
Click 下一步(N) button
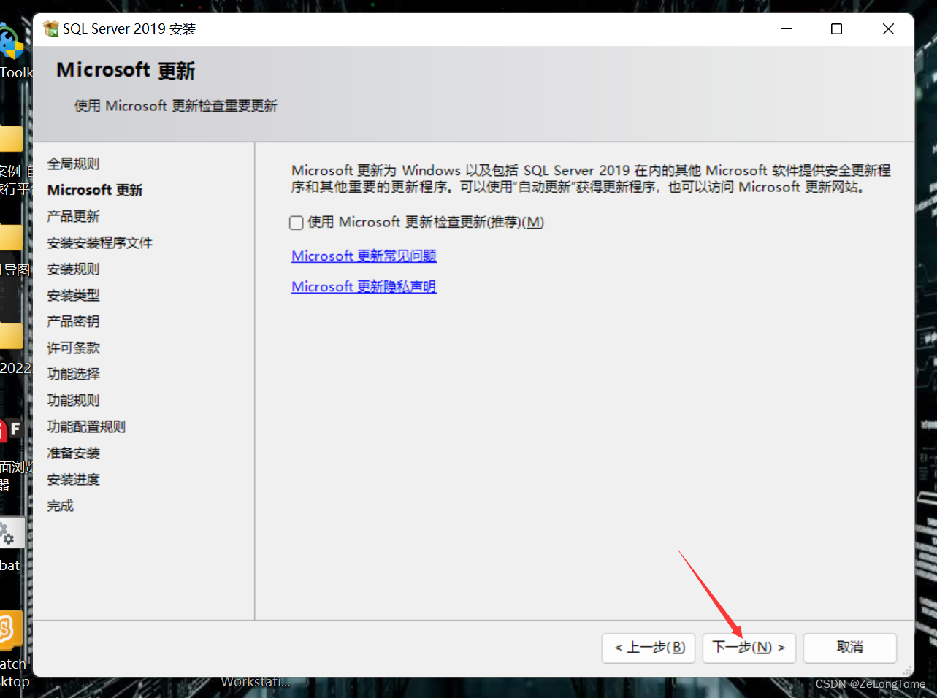(749, 648)
